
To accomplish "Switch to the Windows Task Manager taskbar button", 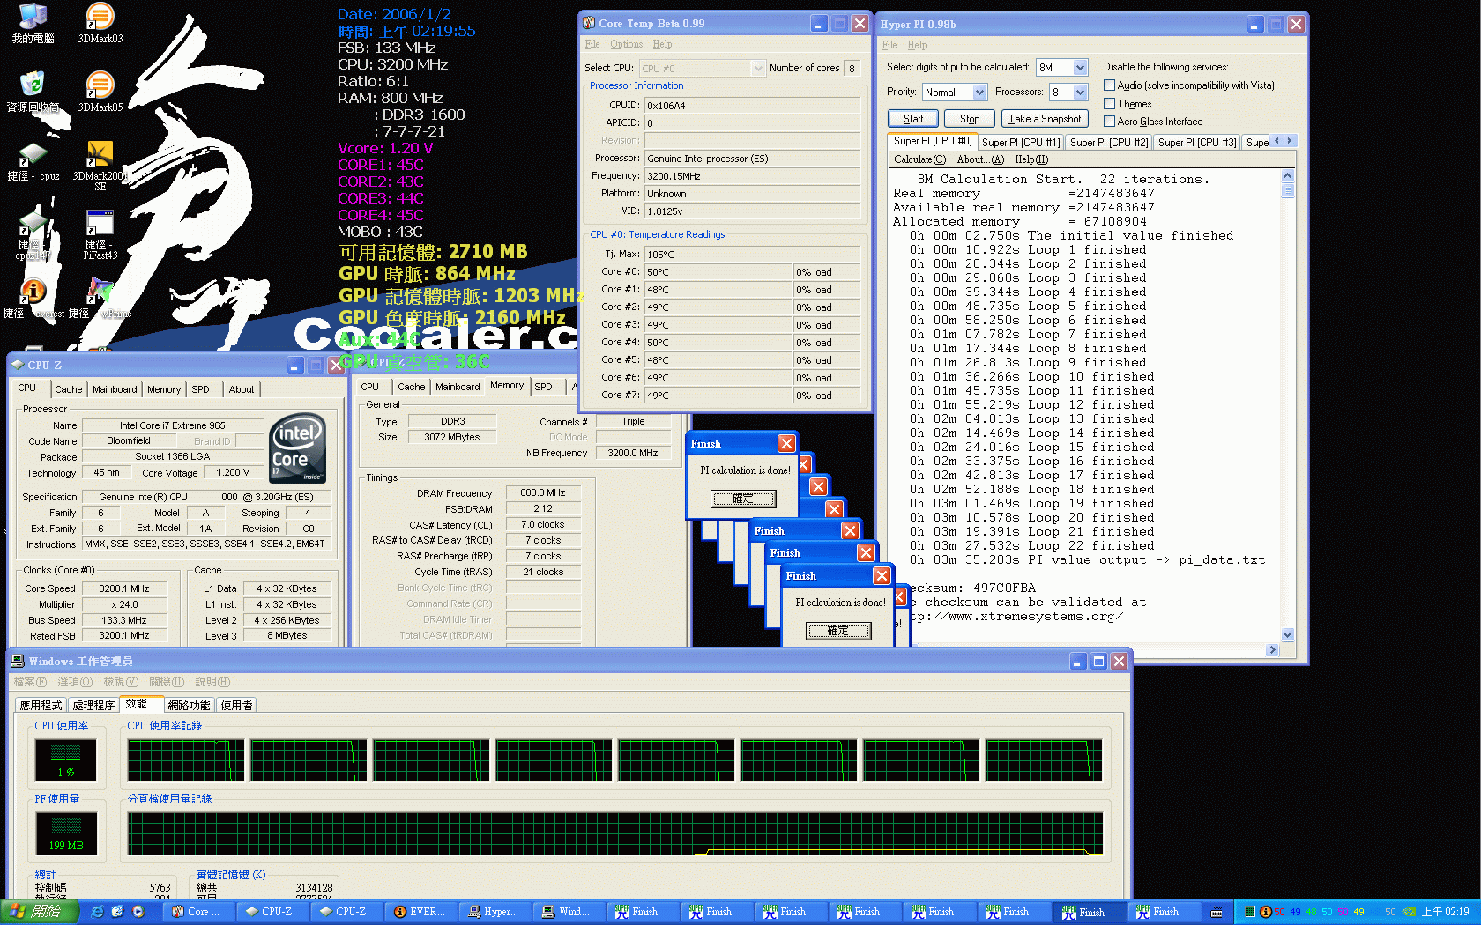I will coord(571,912).
